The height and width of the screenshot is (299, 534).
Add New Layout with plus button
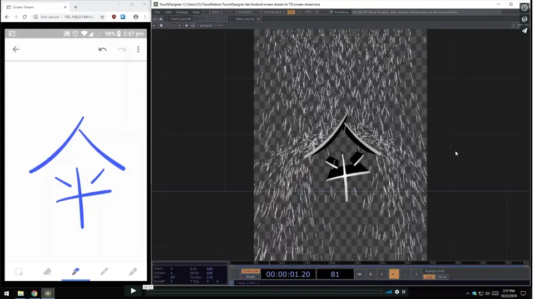coord(259,19)
